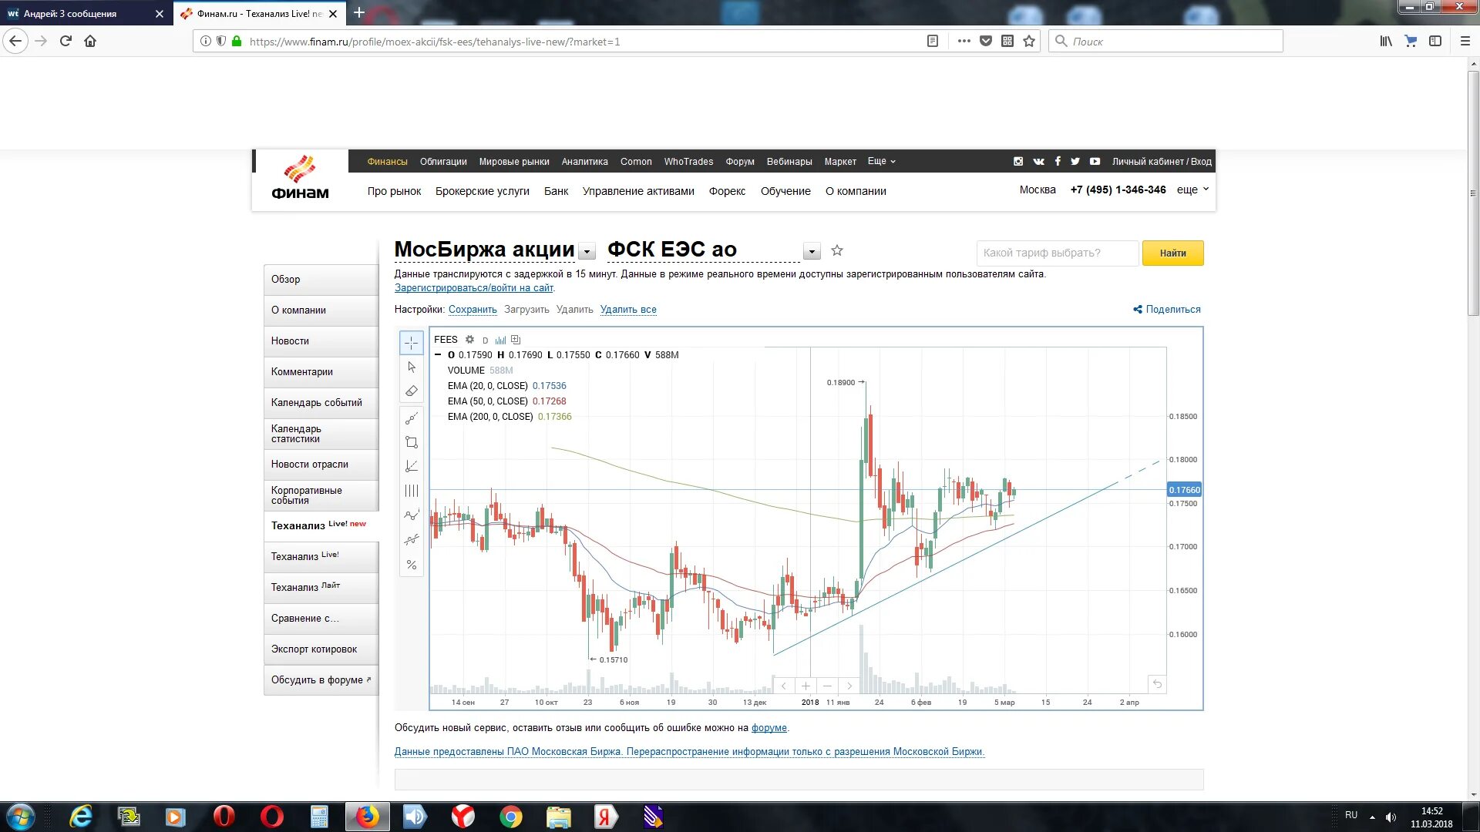Open Финансы top menu item
Viewport: 1480px width, 832px height.
387,162
